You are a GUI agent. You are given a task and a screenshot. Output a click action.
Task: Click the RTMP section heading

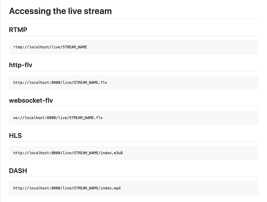18,30
